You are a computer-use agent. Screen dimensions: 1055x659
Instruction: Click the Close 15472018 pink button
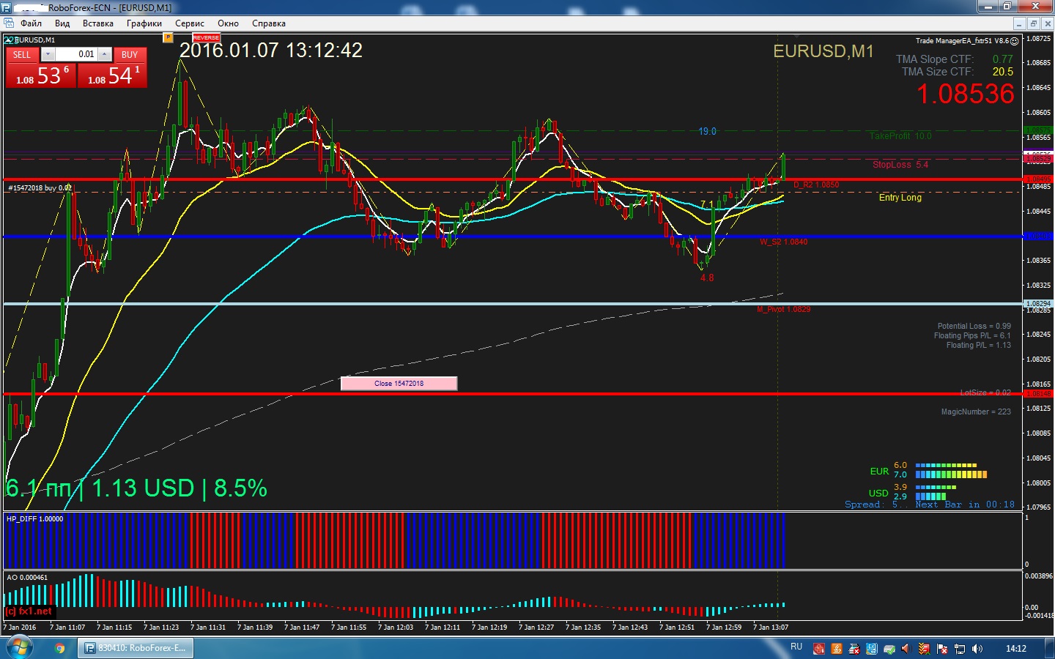[x=399, y=383]
